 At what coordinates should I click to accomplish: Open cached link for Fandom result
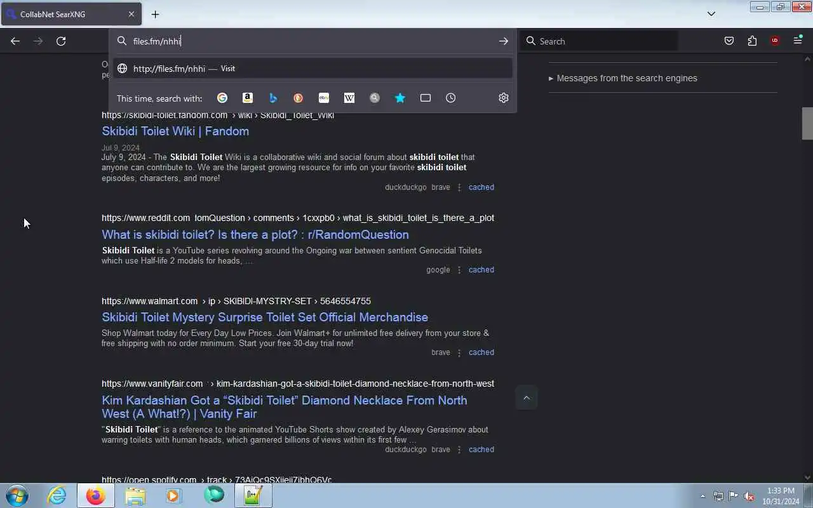pyautogui.click(x=481, y=187)
